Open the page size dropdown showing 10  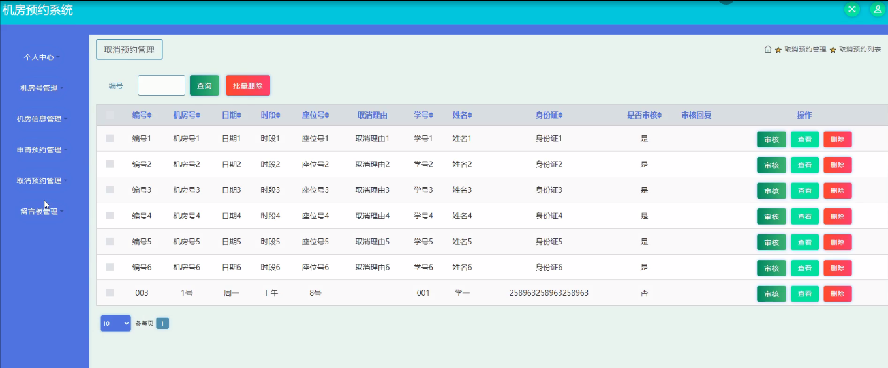pyautogui.click(x=115, y=323)
